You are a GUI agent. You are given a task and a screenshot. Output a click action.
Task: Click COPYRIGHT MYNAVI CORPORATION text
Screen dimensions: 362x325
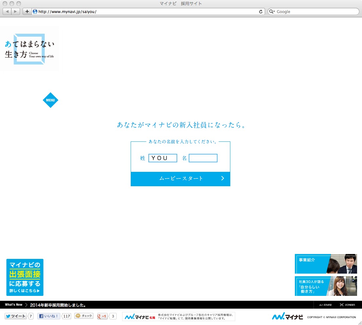pyautogui.click(x=332, y=317)
